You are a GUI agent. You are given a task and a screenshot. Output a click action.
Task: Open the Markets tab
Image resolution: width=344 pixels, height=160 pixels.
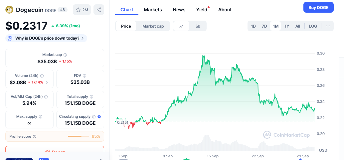pyautogui.click(x=153, y=10)
